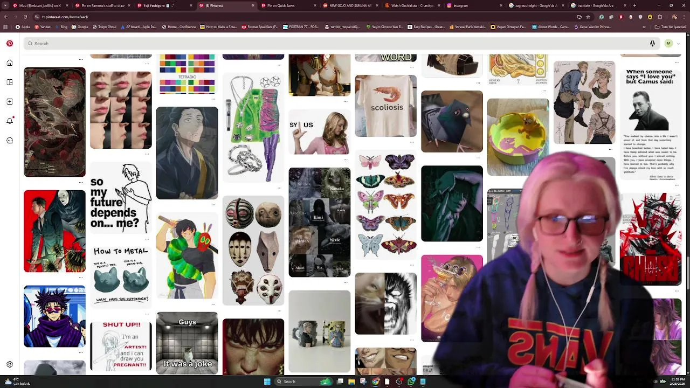Click the microphone icon in search bar
Image resolution: width=690 pixels, height=388 pixels.
652,43
